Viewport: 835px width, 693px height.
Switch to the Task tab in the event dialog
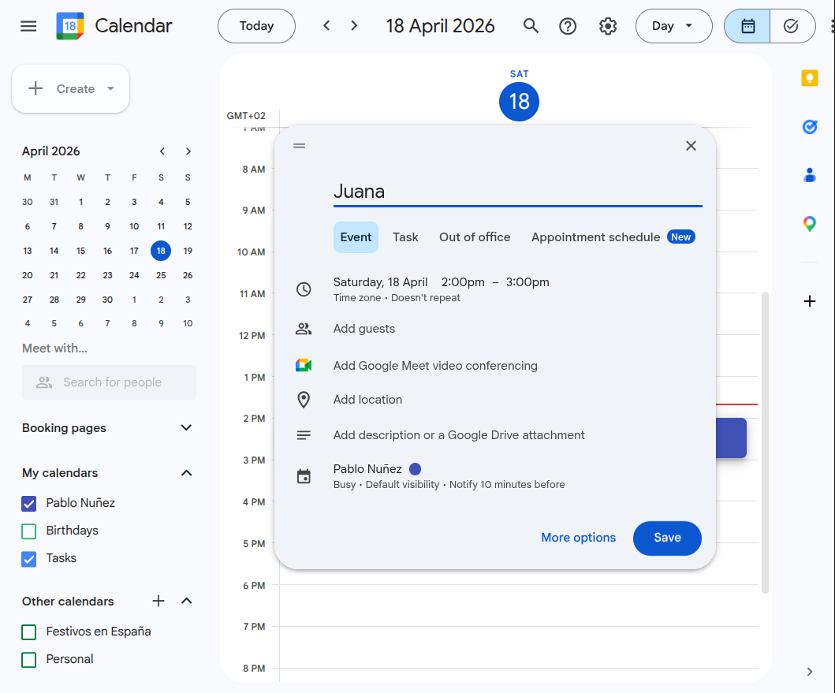[405, 237]
